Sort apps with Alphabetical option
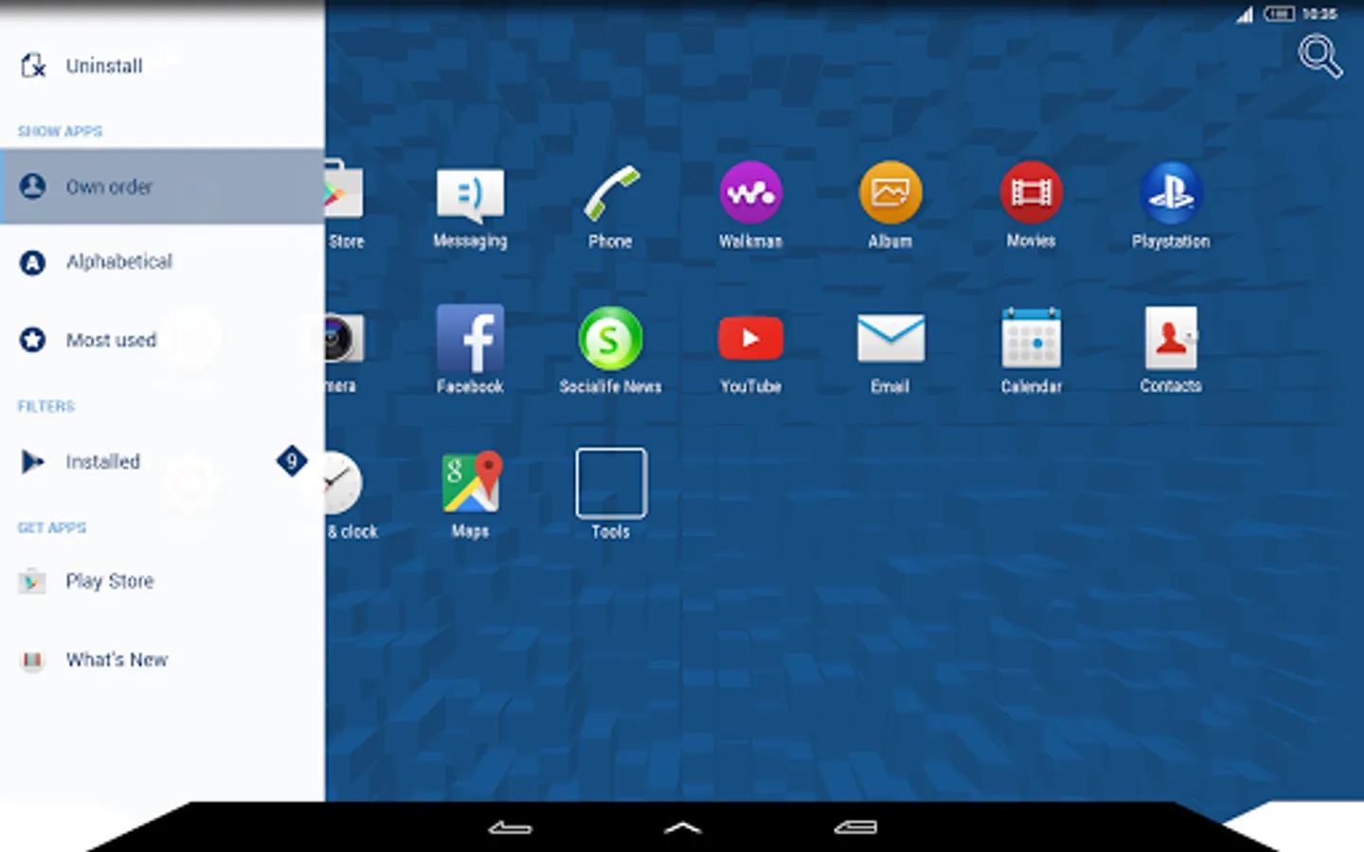 [163, 262]
